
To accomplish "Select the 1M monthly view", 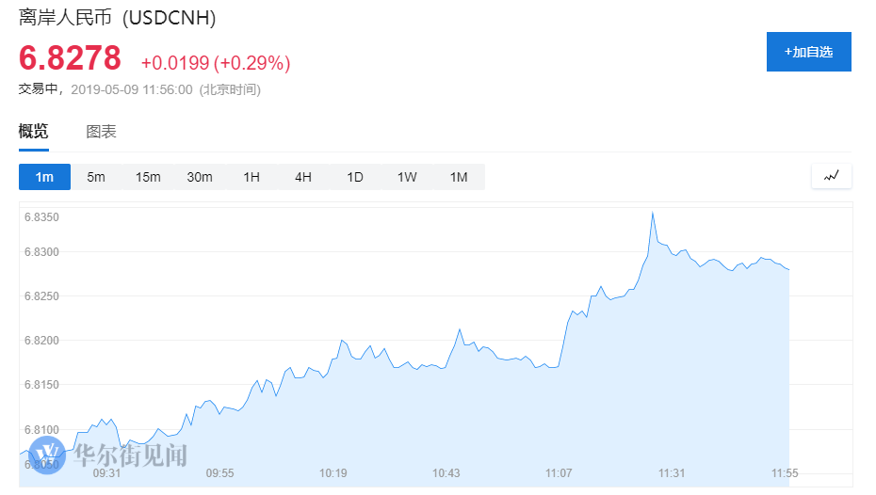I will [x=458, y=177].
